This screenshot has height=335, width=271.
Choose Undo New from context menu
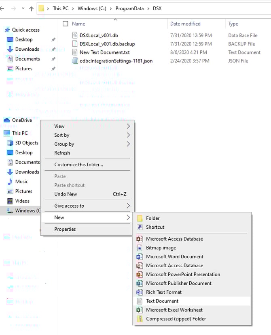[x=87, y=194]
